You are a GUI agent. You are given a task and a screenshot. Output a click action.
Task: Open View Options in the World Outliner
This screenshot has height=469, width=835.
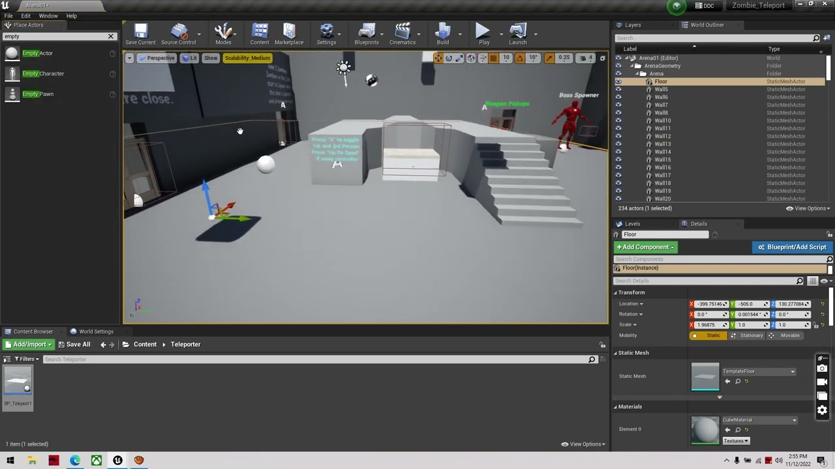pos(808,208)
